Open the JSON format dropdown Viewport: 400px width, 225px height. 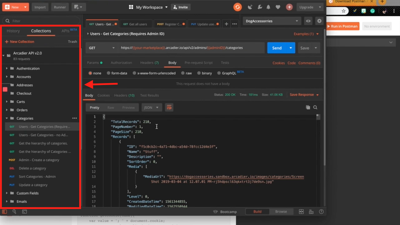[x=152, y=107]
